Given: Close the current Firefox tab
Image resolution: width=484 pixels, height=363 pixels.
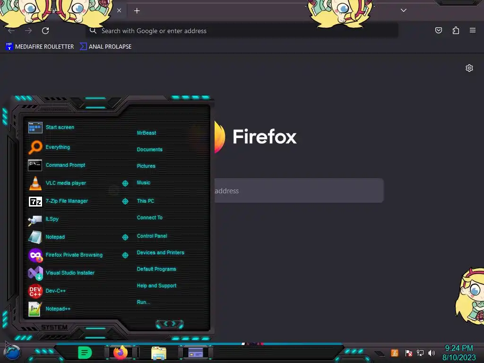Looking at the screenshot, I should tap(119, 10).
